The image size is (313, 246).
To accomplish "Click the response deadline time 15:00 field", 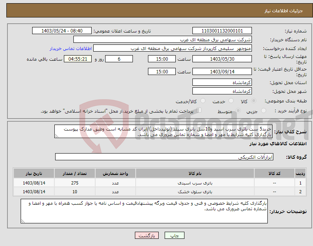I will tap(162, 59).
